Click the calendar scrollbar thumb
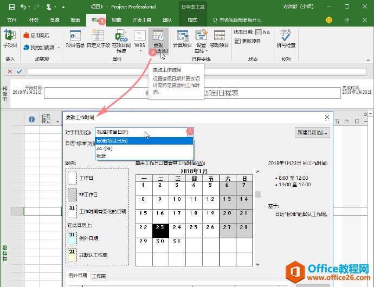Viewport: 374px width, 287px height. coord(257,194)
